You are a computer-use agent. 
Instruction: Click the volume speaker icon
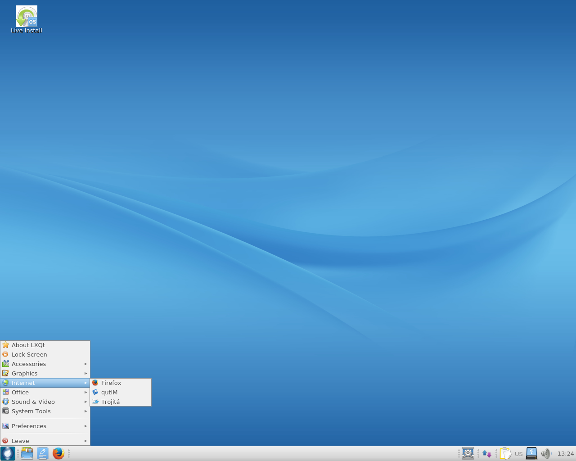tap(546, 453)
